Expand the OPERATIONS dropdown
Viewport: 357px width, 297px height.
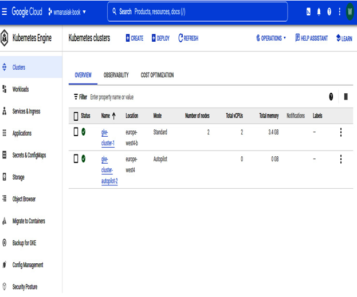pyautogui.click(x=271, y=38)
